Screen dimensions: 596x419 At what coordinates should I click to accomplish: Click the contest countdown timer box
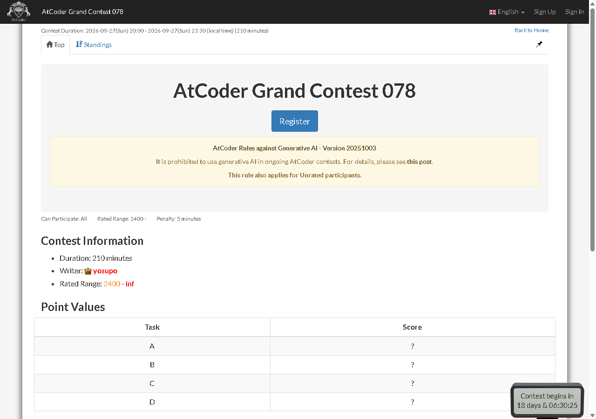[547, 401]
